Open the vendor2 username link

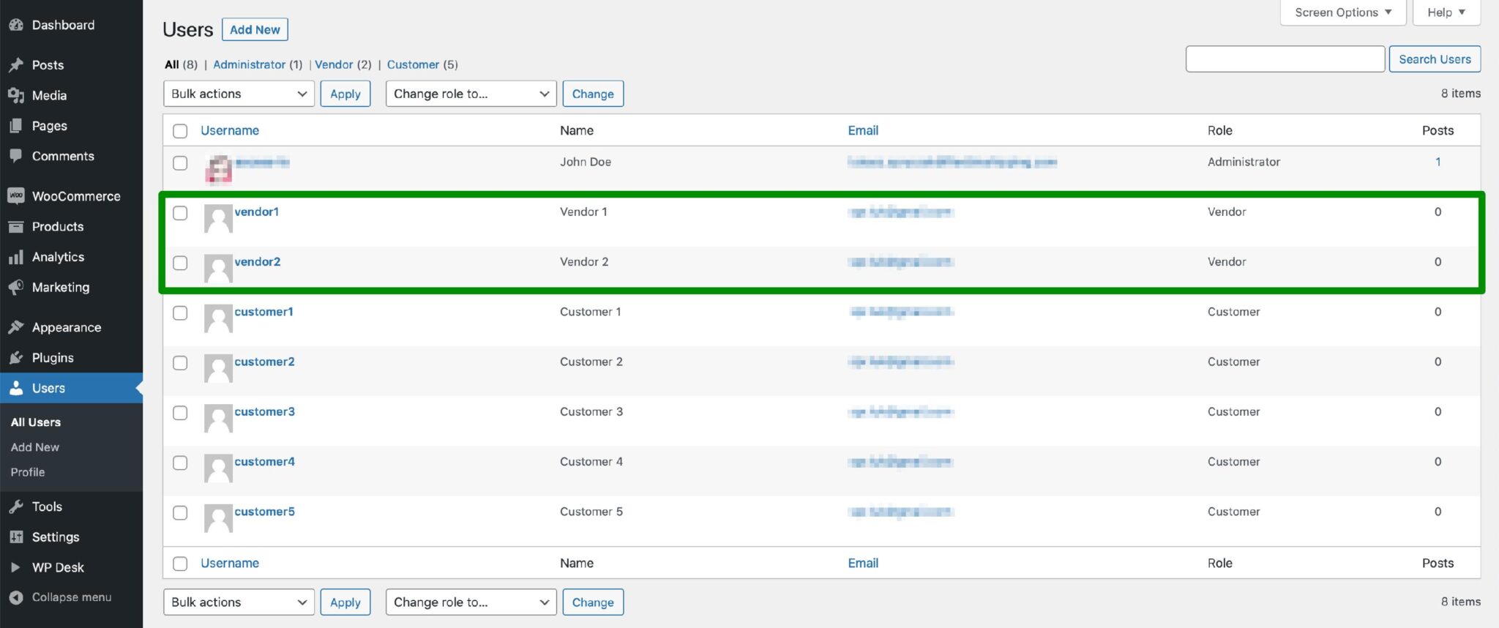coord(257,261)
